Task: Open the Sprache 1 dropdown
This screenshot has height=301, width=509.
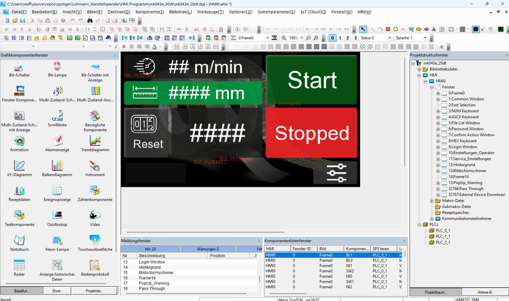Action: coord(425,38)
